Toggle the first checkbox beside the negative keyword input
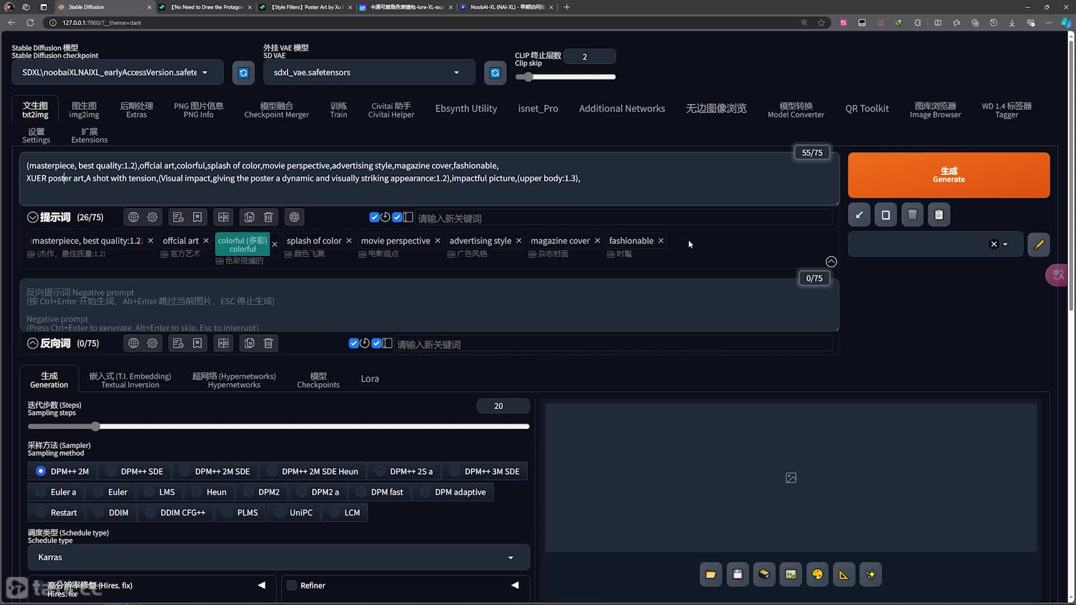This screenshot has height=605, width=1076. pyautogui.click(x=354, y=343)
